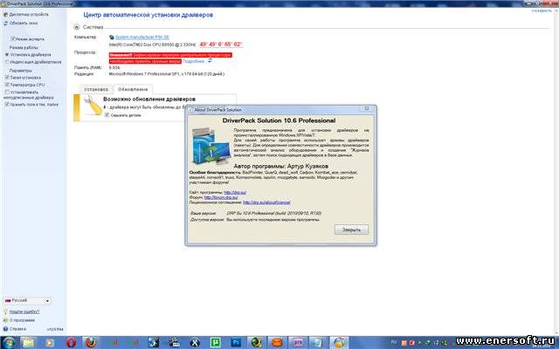The image size is (559, 349).
Task: Select Индексация драйверпаков radio button
Action: click(x=7, y=62)
